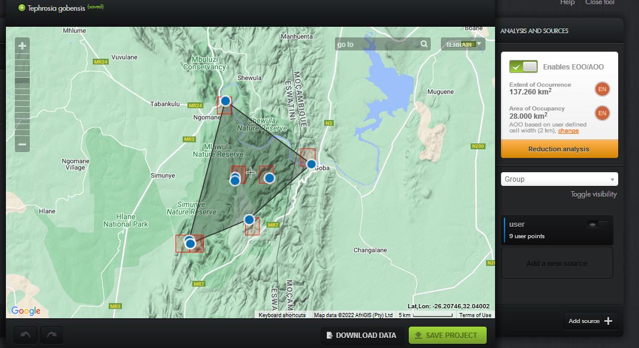Click the go to search field
Image resolution: width=639 pixels, height=348 pixels.
tap(376, 45)
